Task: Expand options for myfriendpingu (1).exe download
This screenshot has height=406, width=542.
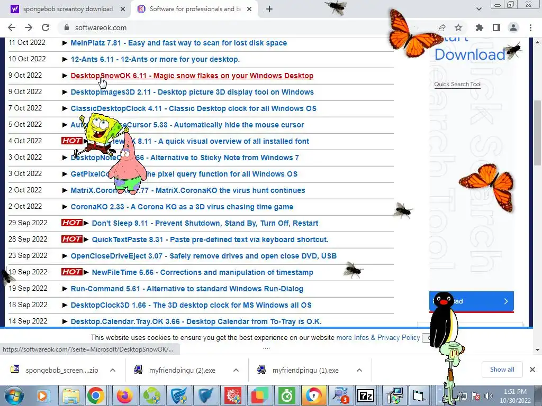Action: [359, 370]
